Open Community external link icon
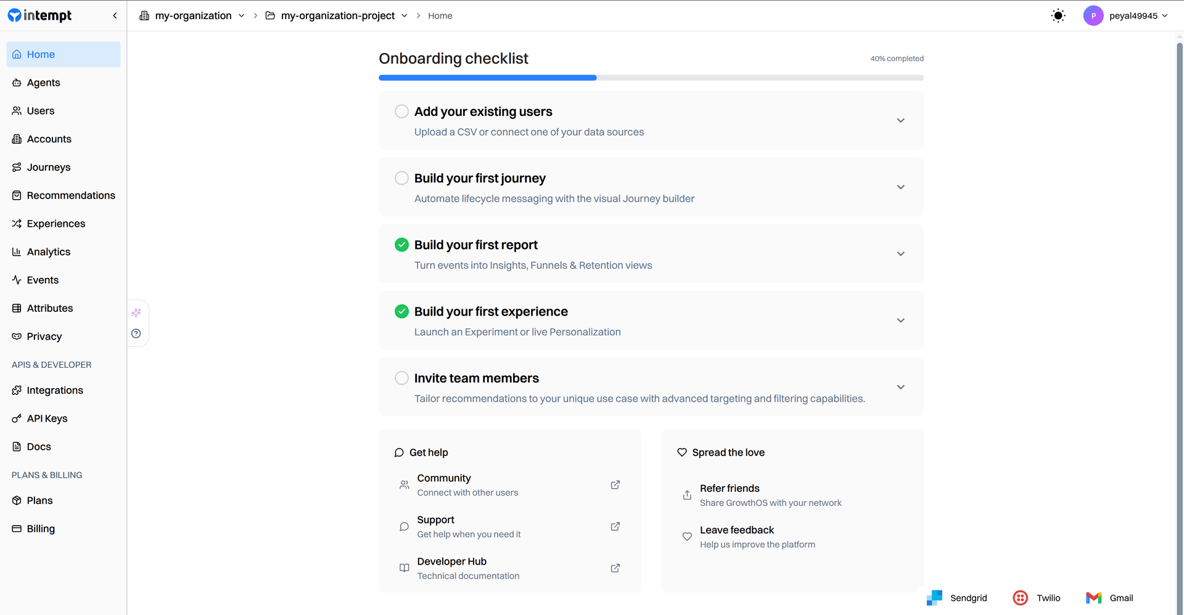 [615, 485]
